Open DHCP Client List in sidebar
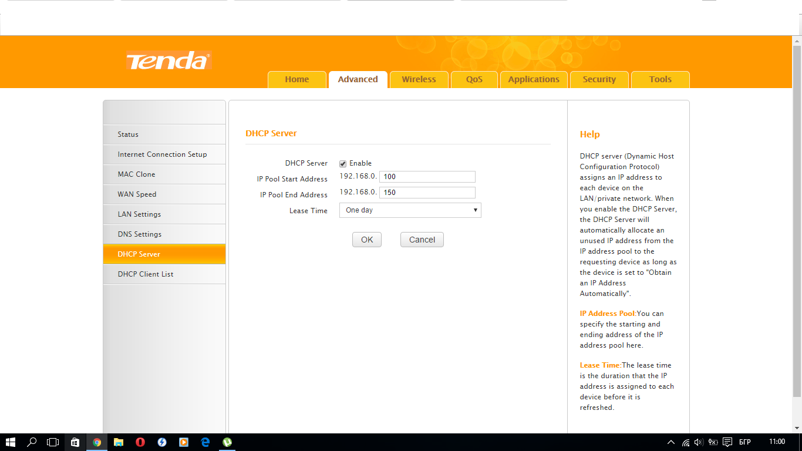Screen dimensions: 802x451 pyautogui.click(x=164, y=274)
